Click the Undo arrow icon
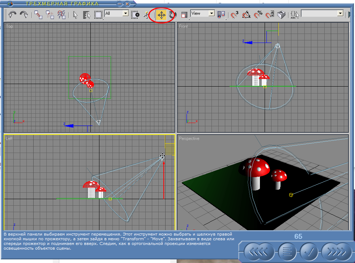Viewport: 355px width, 263px height. point(12,15)
